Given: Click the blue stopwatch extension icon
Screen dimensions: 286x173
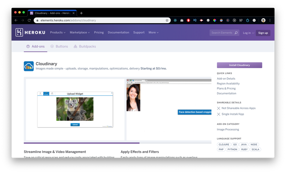Looking at the screenshot, I should (x=247, y=20).
